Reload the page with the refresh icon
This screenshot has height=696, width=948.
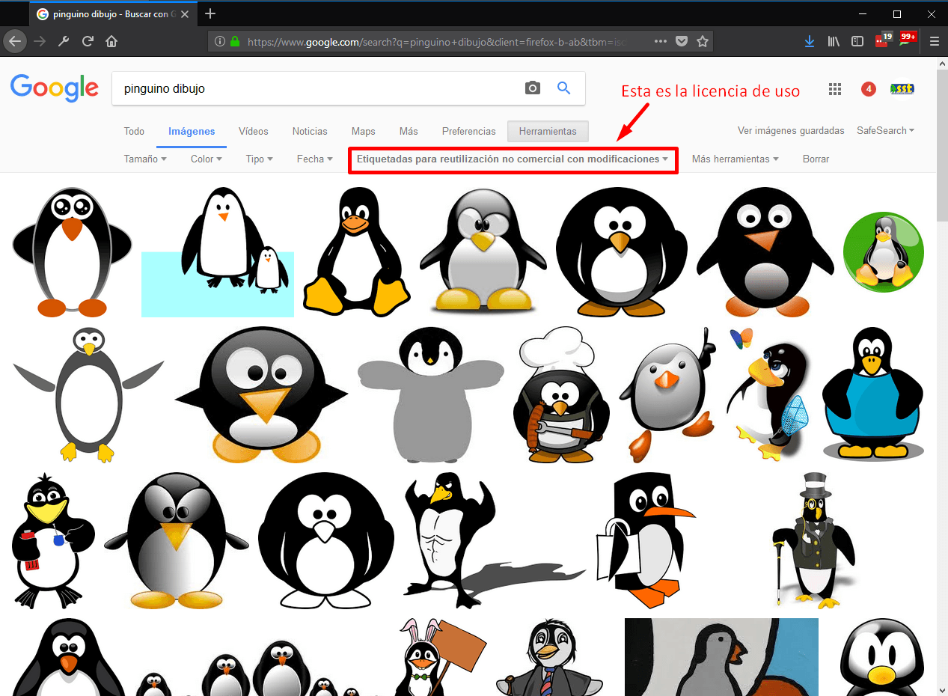[88, 41]
